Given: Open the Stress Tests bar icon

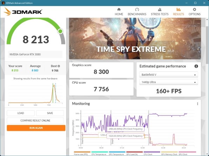Looking at the screenshot, I should 160,9.
